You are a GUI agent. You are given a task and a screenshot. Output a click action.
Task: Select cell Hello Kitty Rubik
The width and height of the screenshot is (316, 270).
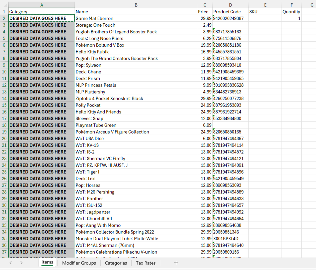click(x=136, y=52)
